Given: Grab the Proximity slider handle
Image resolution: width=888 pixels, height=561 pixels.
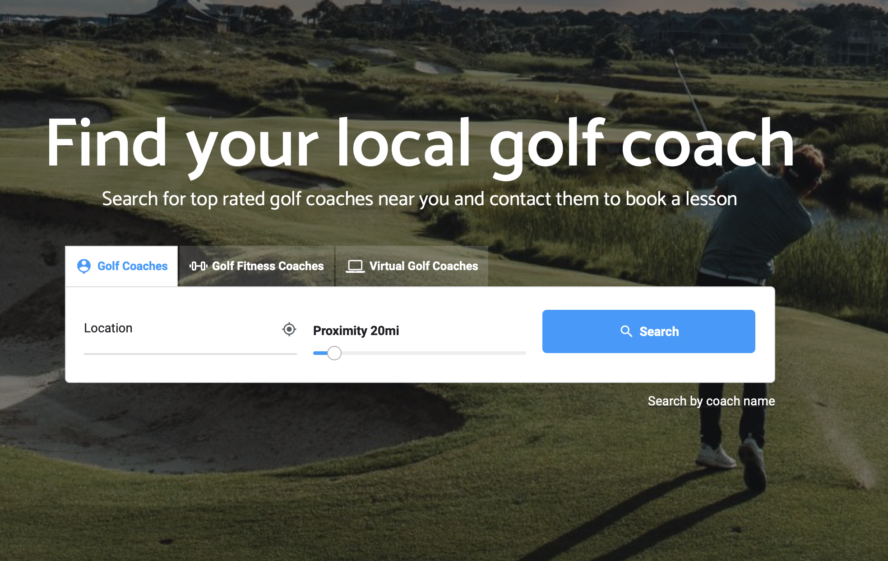Looking at the screenshot, I should [x=334, y=353].
